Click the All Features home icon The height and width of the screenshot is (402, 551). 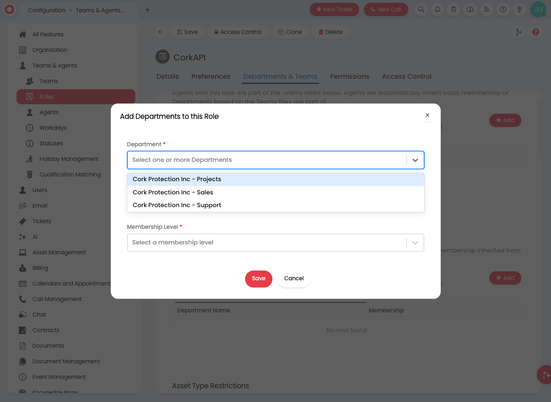tap(23, 34)
